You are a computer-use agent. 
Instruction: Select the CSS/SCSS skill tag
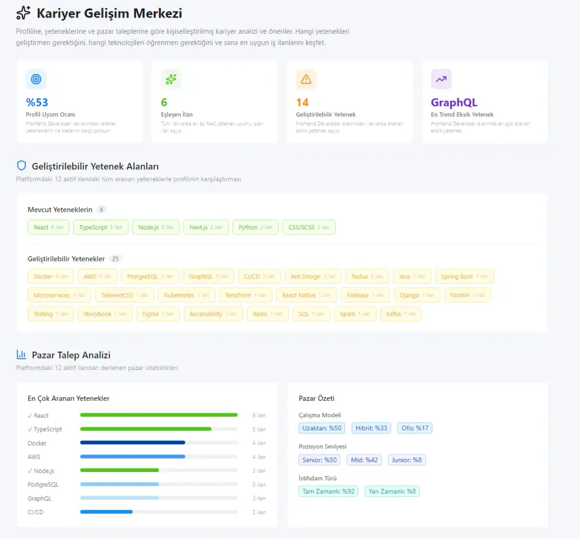(x=309, y=227)
